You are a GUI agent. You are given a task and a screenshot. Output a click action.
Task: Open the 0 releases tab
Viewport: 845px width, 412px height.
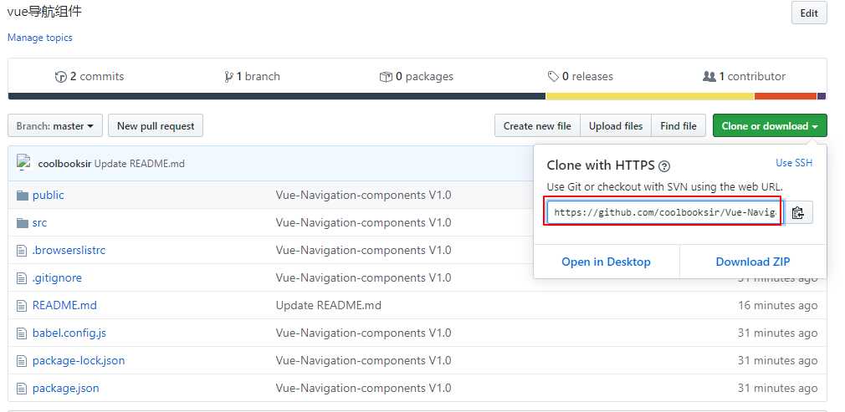click(x=581, y=77)
